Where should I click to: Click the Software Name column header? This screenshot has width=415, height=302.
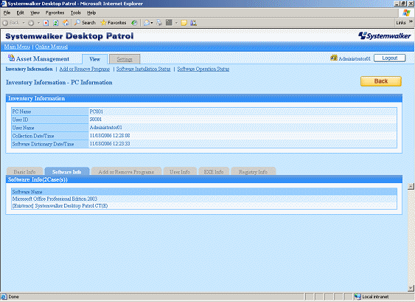click(204, 192)
